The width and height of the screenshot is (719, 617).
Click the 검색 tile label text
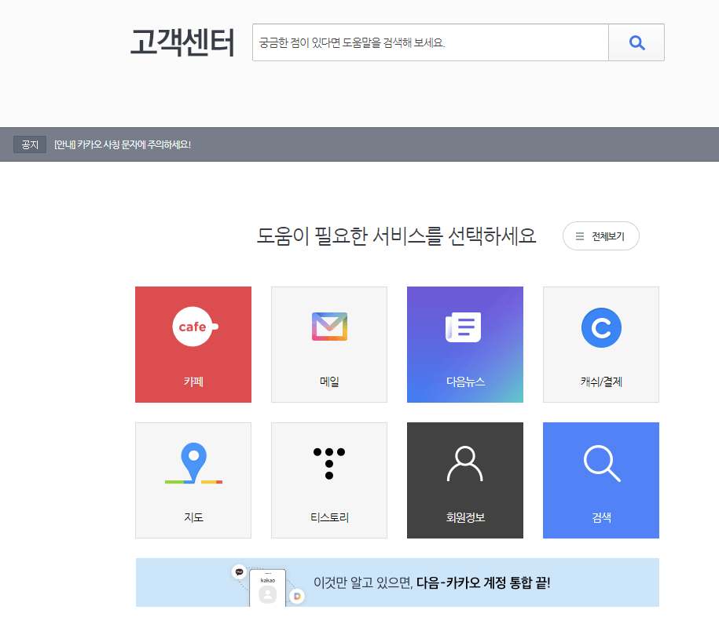[601, 517]
